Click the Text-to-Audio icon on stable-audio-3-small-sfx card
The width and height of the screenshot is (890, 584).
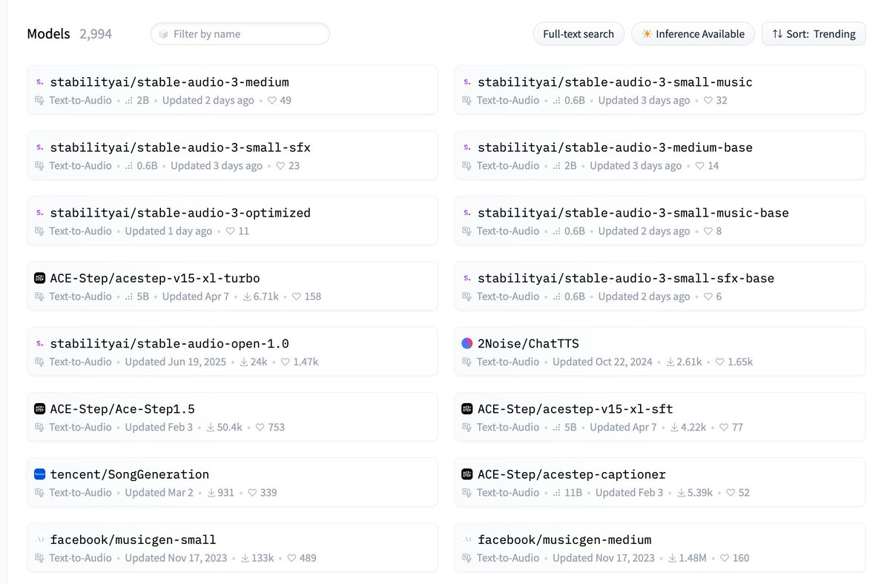pyautogui.click(x=40, y=166)
